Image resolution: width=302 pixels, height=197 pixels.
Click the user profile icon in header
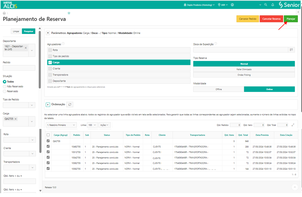click(x=232, y=5)
